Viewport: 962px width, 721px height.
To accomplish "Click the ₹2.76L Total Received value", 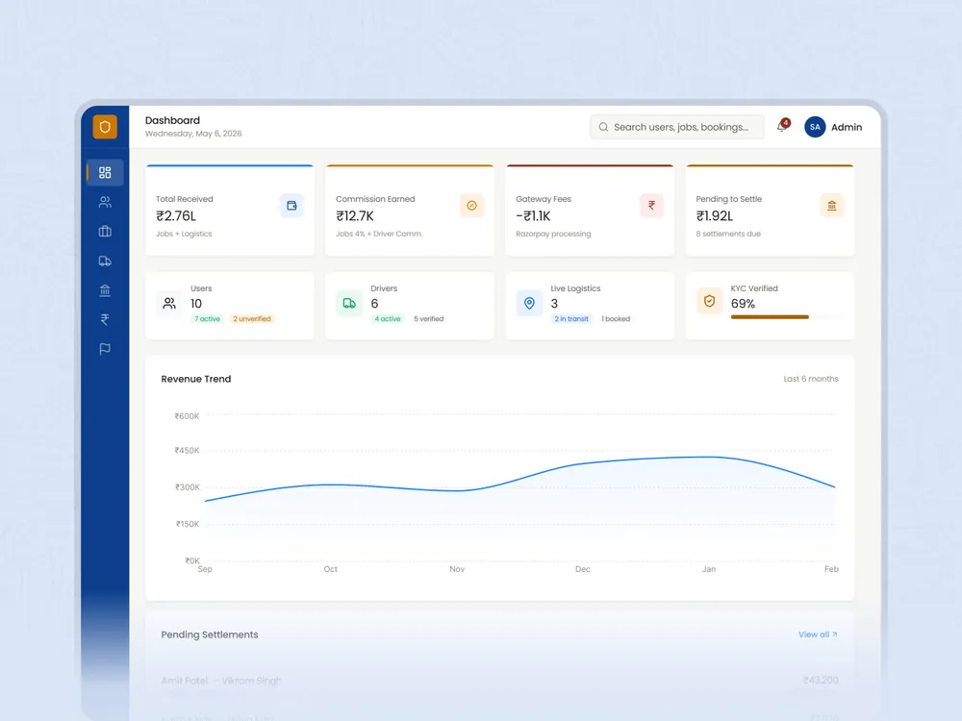I will click(176, 215).
